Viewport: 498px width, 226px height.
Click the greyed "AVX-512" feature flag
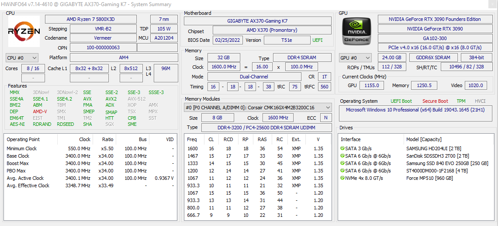point(137,99)
